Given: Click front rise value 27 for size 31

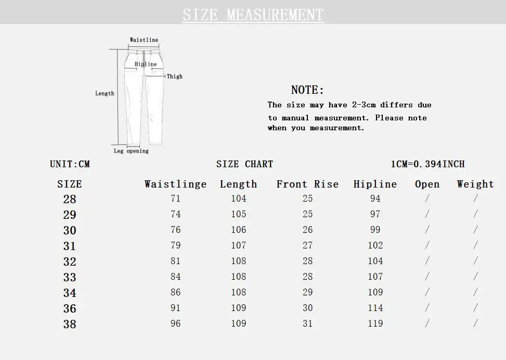Looking at the screenshot, I should [x=307, y=245].
